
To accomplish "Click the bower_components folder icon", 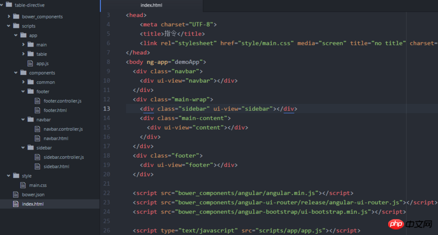I will 16,16.
